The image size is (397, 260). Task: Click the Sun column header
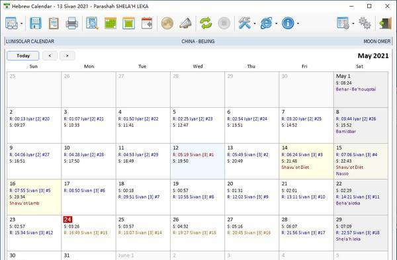[x=34, y=66]
